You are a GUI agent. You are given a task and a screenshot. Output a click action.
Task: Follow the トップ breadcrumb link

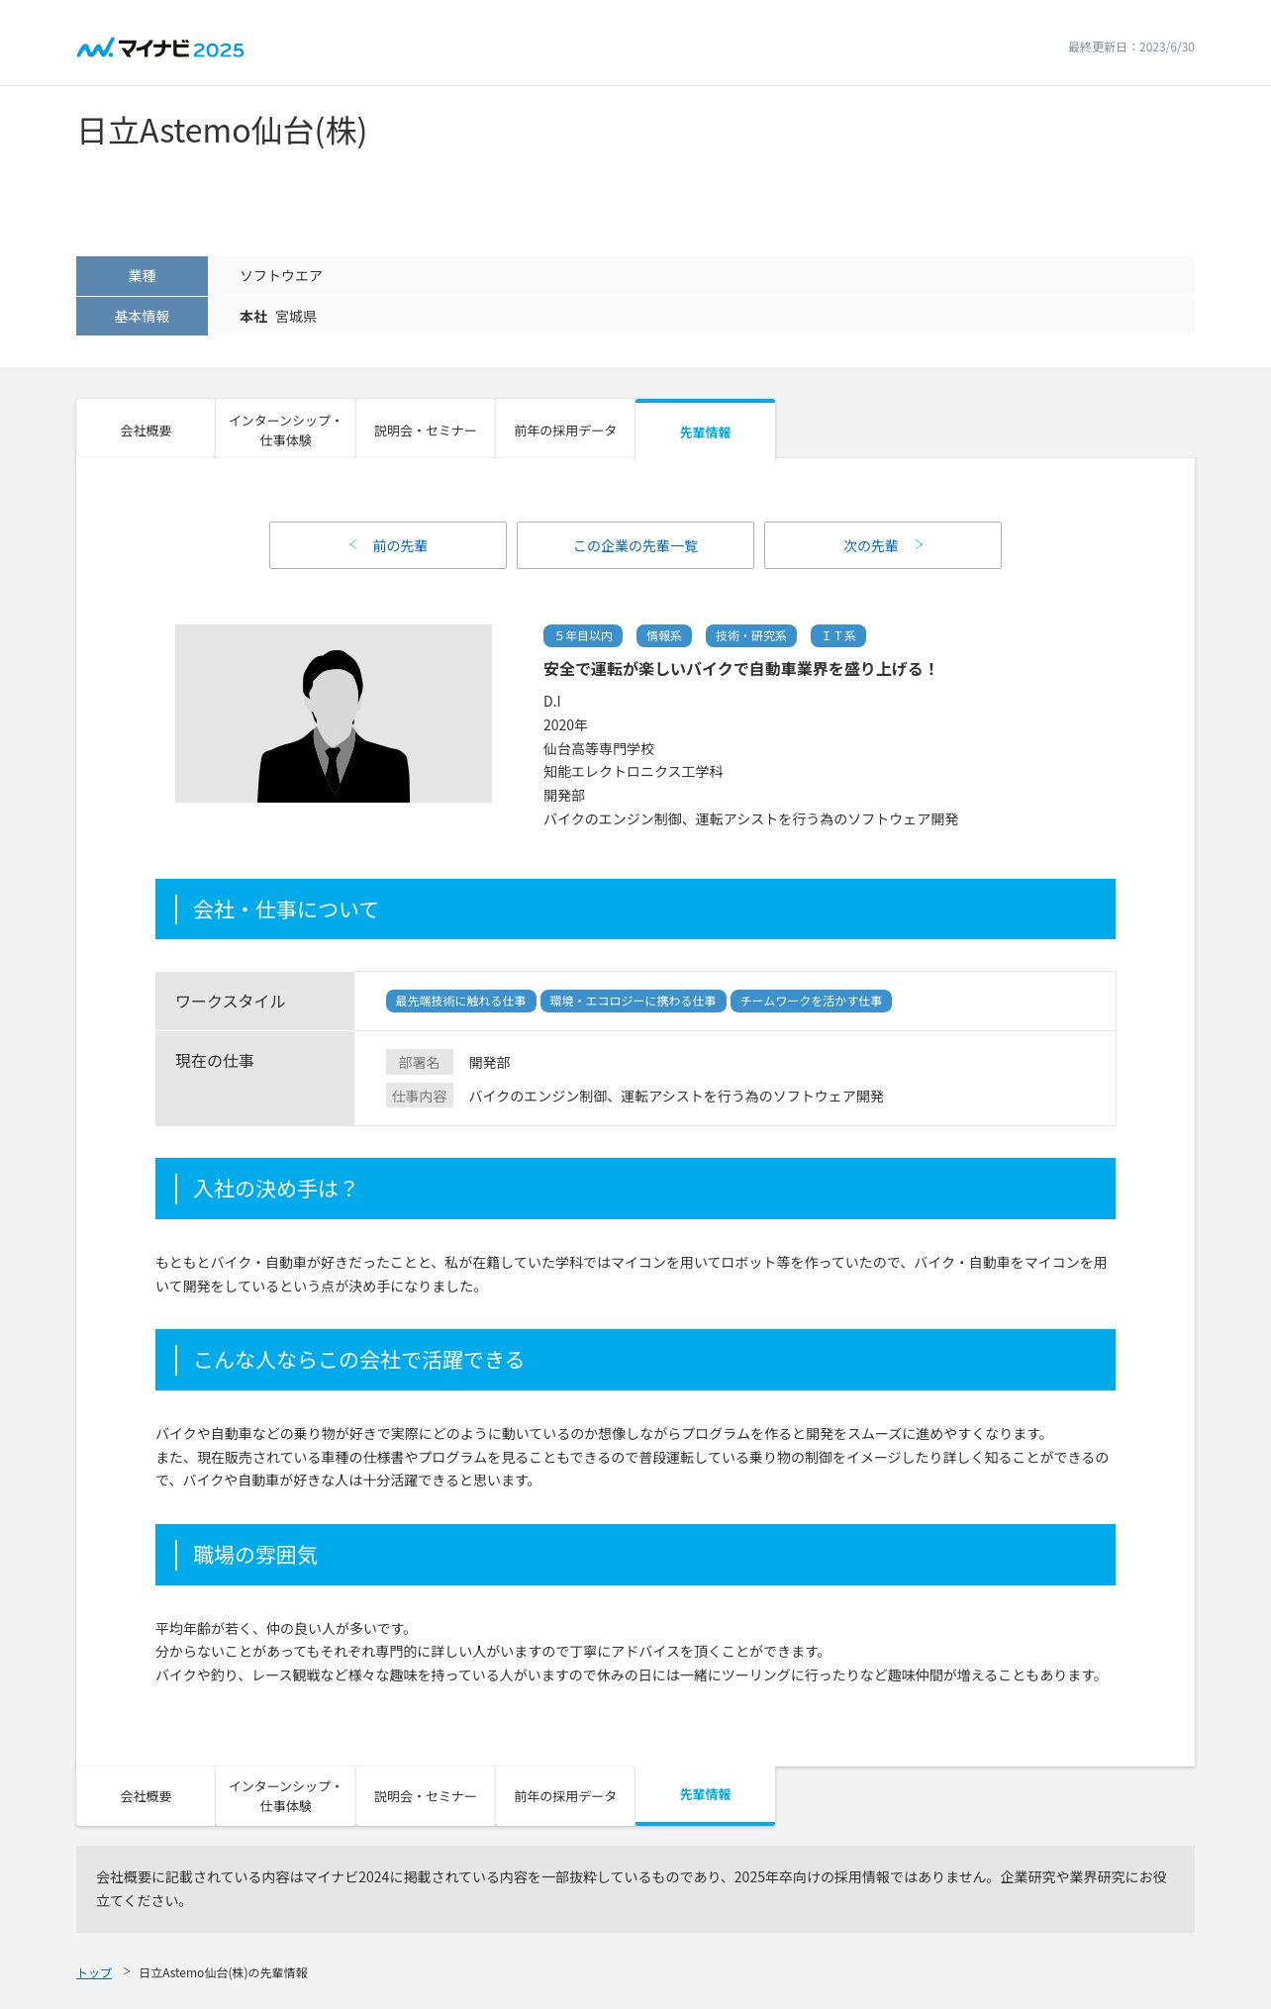(x=94, y=1972)
